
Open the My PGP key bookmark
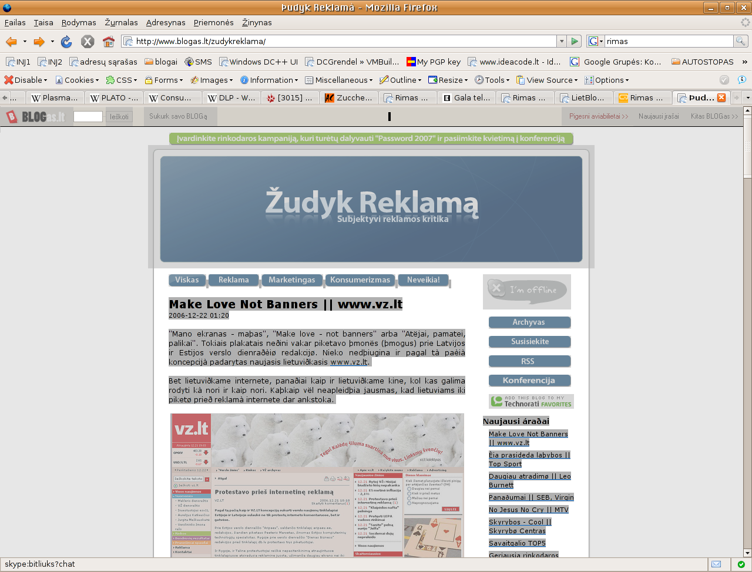click(x=434, y=62)
